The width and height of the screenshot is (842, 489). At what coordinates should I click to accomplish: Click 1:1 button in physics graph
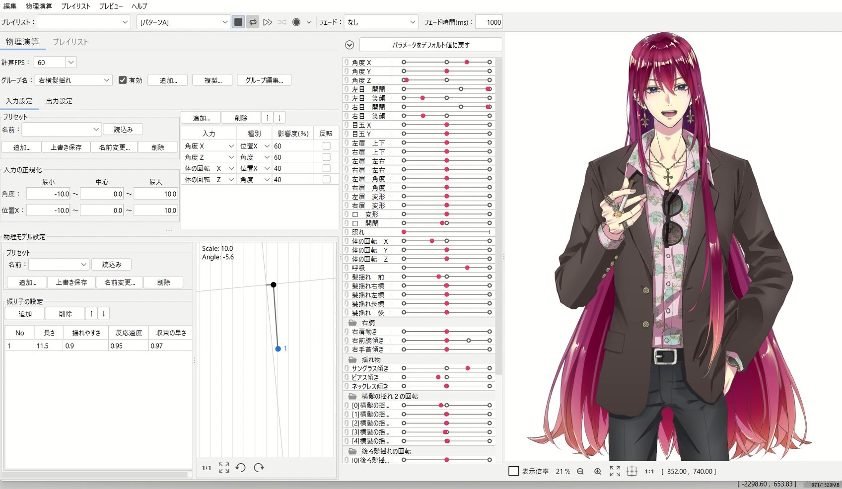tap(207, 468)
